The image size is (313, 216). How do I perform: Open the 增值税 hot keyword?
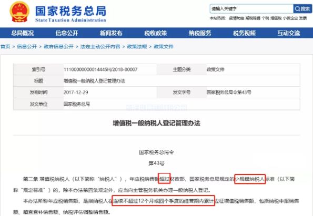point(276,18)
